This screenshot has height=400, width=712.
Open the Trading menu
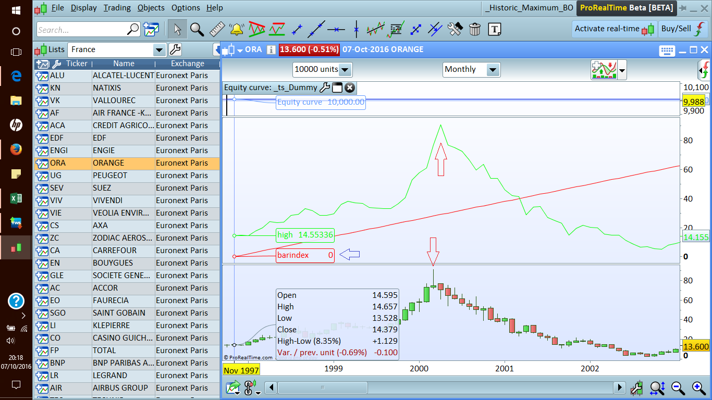117,8
